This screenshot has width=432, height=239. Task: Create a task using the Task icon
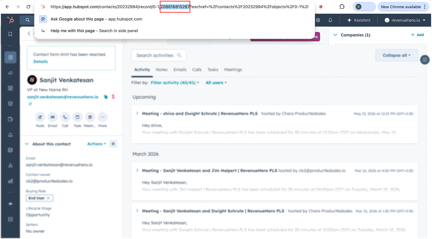(x=78, y=117)
